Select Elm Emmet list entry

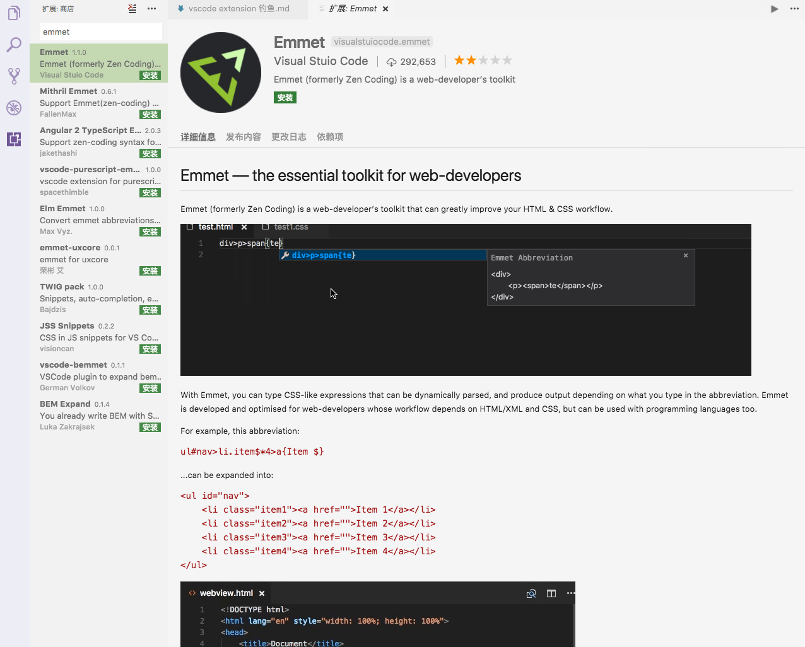(x=98, y=219)
